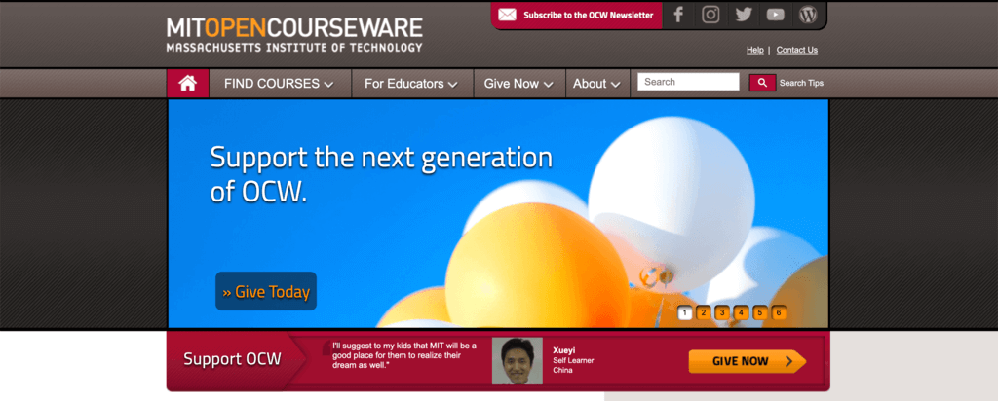Open the WordPress blog icon
998x401 pixels.
[x=808, y=15]
